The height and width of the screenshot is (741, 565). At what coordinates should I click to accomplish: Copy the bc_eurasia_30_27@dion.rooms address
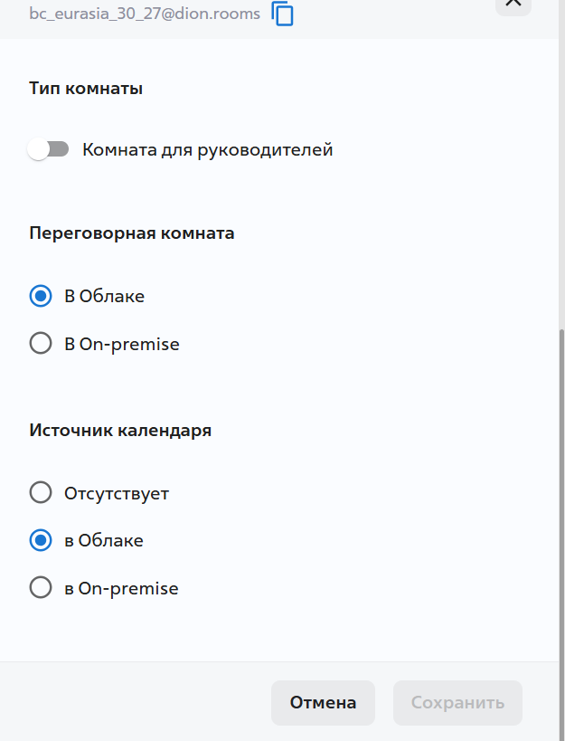coord(283,14)
